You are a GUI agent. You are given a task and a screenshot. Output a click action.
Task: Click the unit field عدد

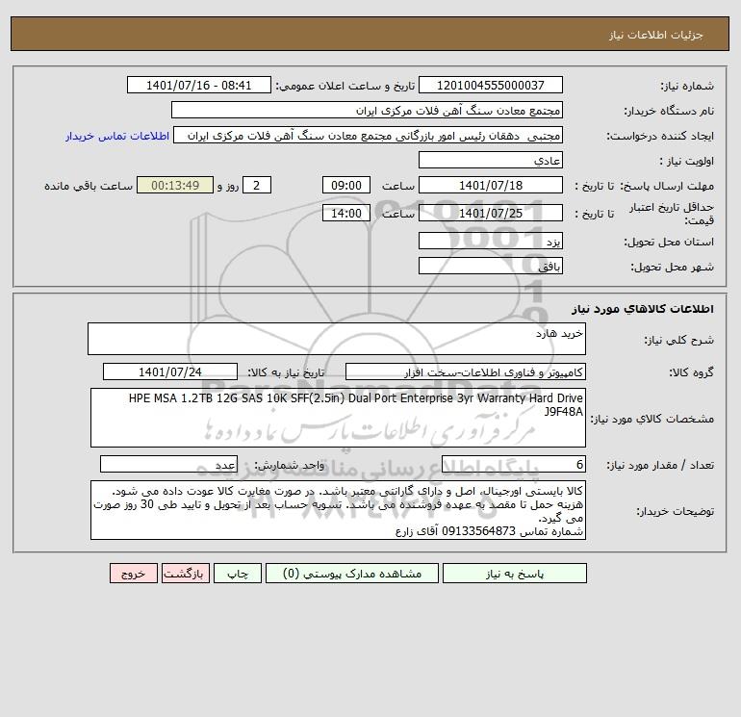(x=168, y=464)
